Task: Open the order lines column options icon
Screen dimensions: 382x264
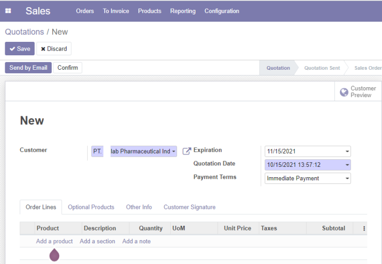Action: (x=364, y=228)
